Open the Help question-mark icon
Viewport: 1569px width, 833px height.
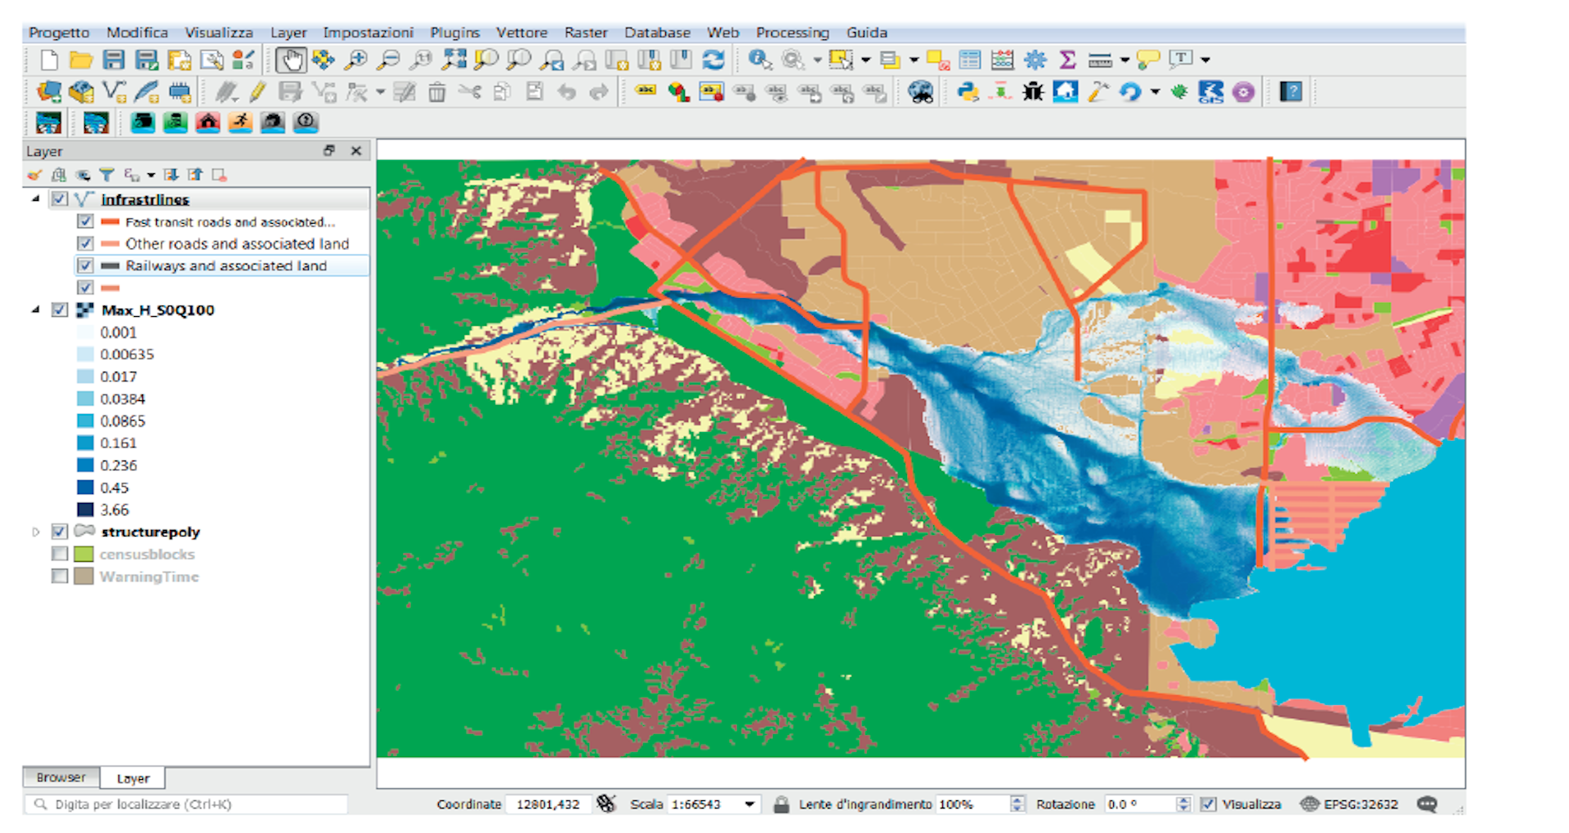click(x=1290, y=91)
